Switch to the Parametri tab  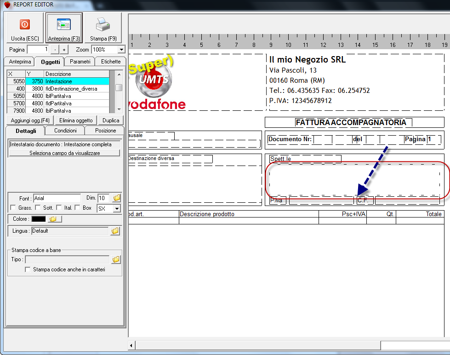point(80,62)
